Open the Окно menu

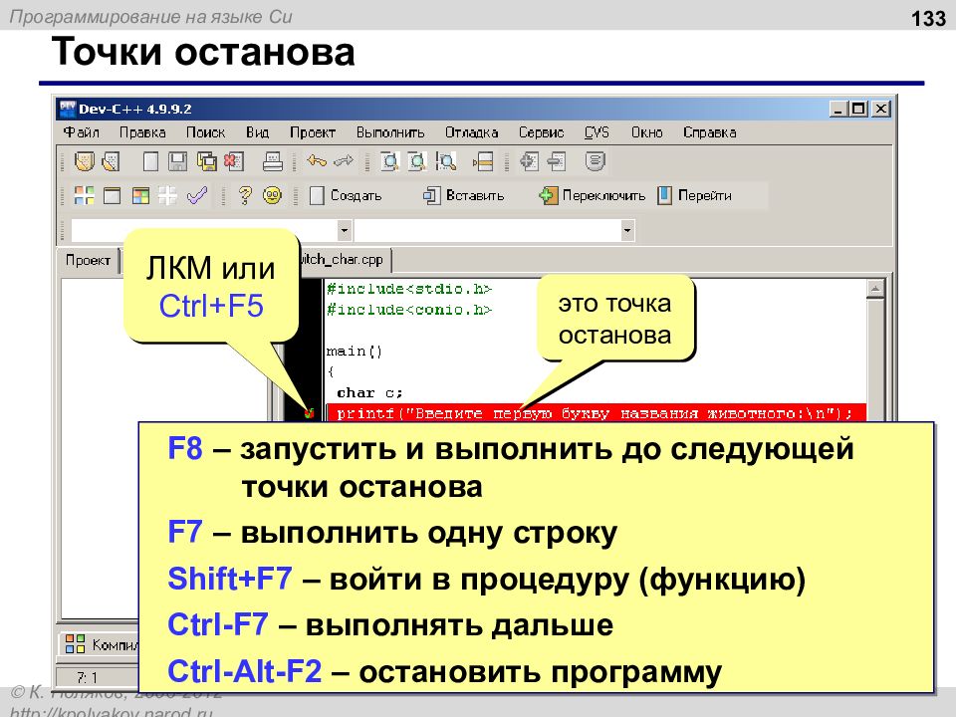647,132
